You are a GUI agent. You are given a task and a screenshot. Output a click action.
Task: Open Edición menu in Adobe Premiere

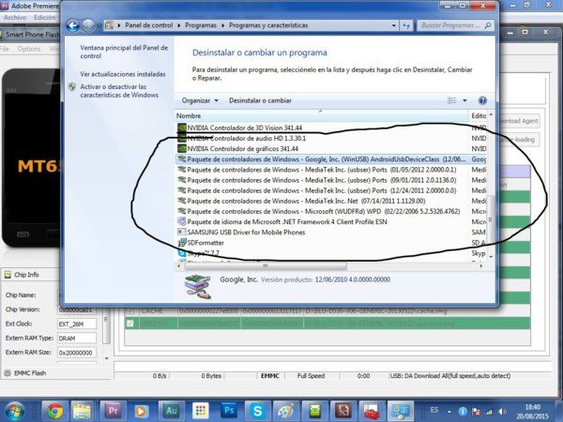[45, 17]
